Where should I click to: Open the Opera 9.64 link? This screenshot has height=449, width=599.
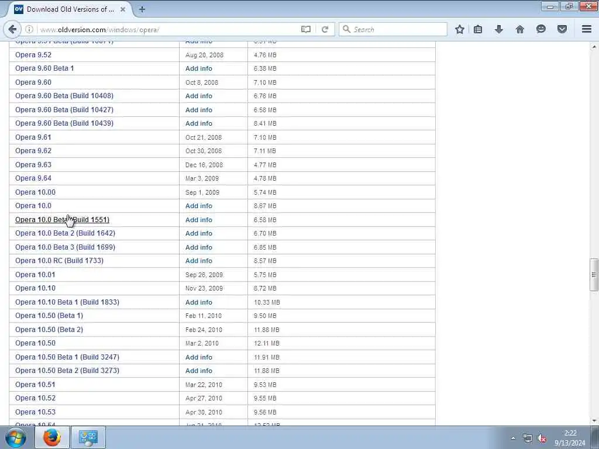click(x=33, y=178)
